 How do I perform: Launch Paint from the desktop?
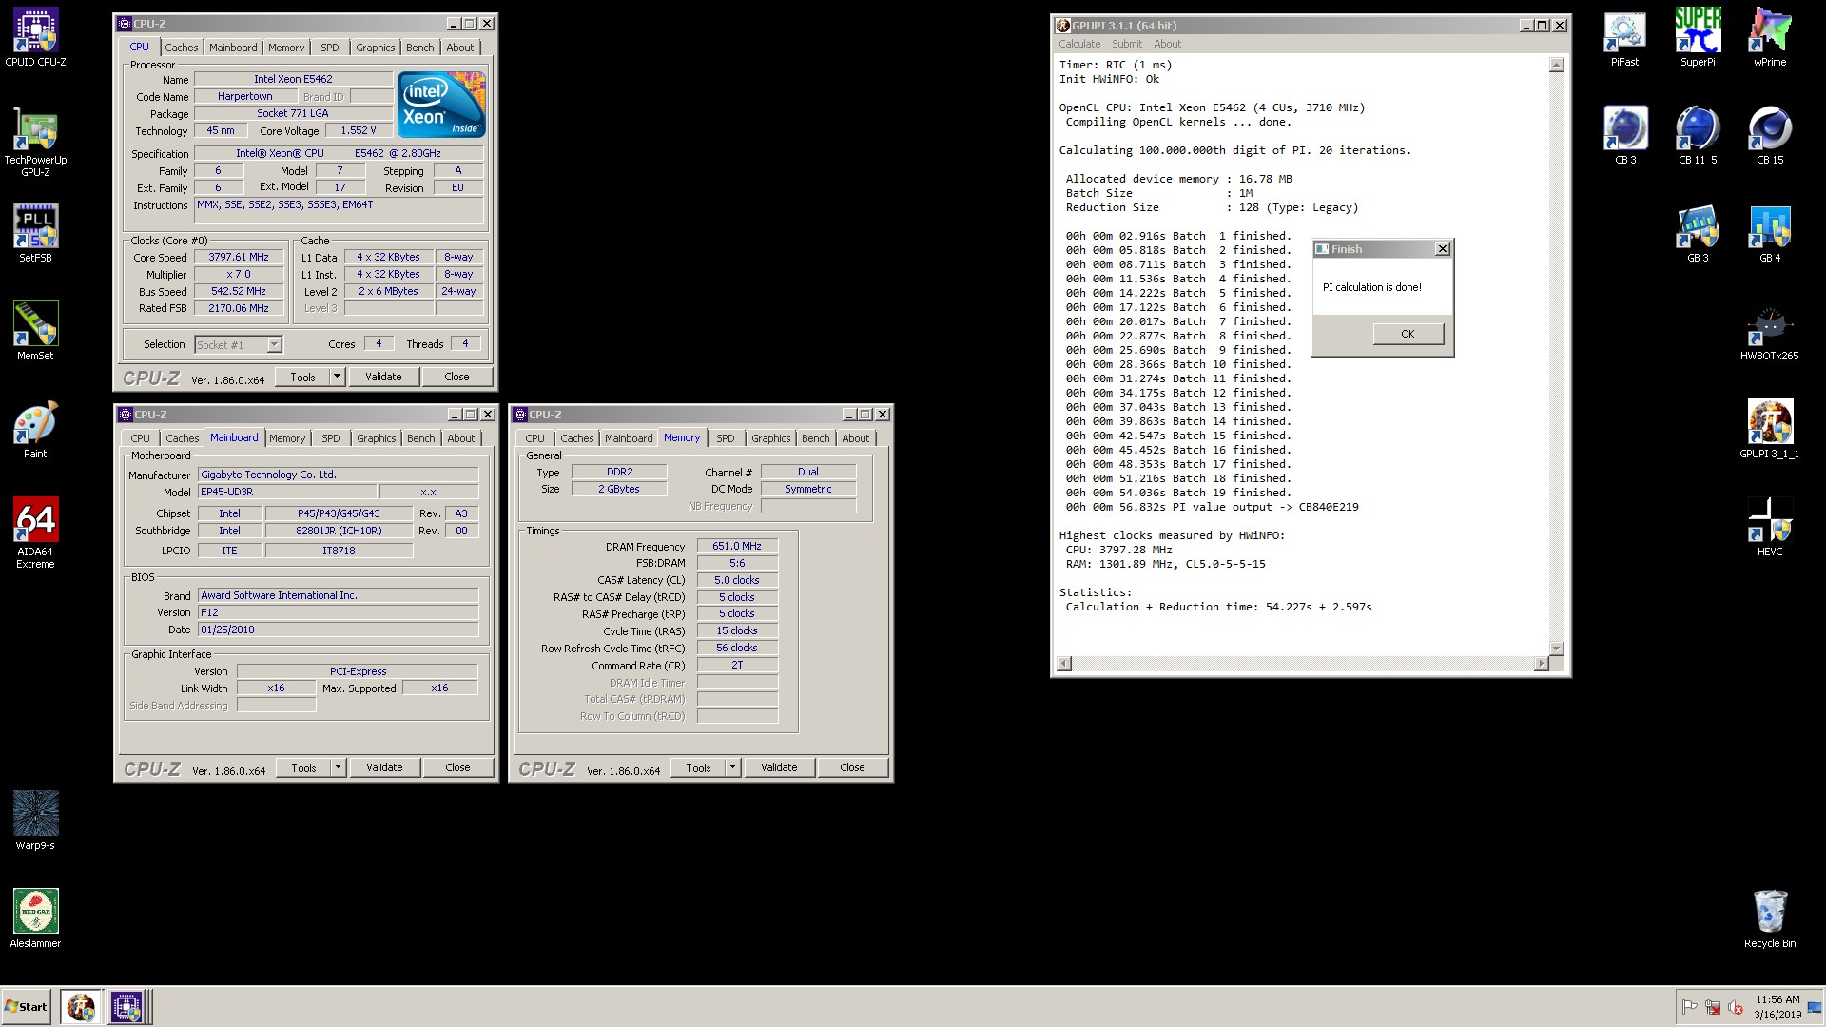click(35, 430)
